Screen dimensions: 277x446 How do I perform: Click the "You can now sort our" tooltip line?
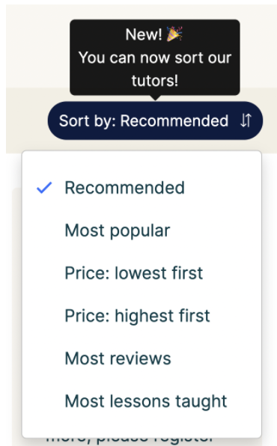click(155, 58)
